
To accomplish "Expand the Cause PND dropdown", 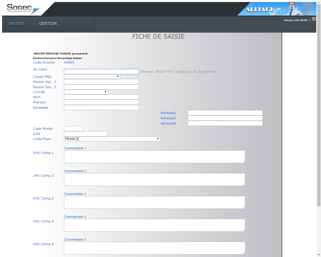I will tap(92, 77).
